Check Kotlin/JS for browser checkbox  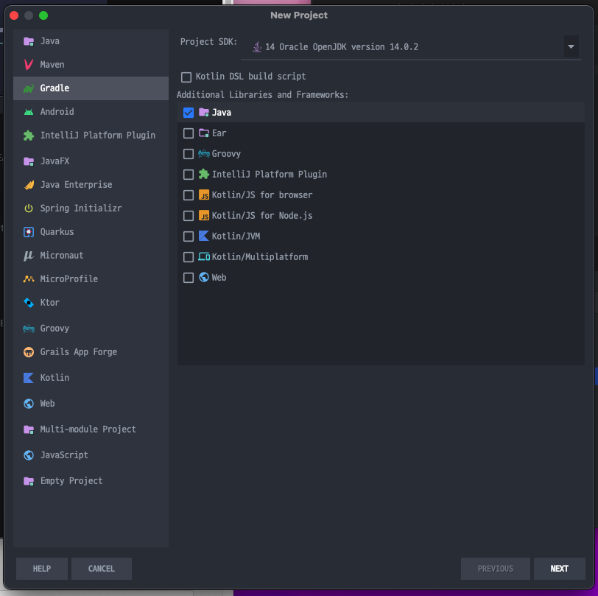coord(189,195)
